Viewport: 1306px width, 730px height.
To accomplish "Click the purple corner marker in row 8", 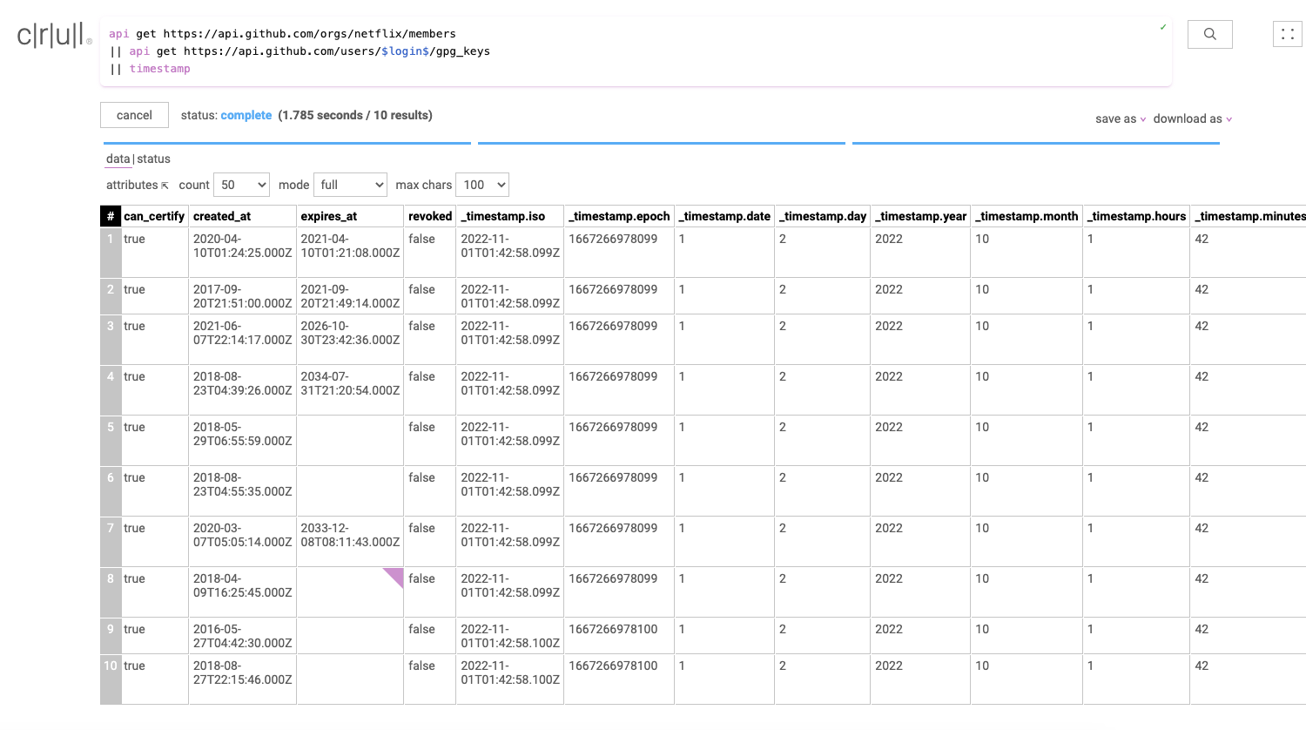I will (x=395, y=576).
